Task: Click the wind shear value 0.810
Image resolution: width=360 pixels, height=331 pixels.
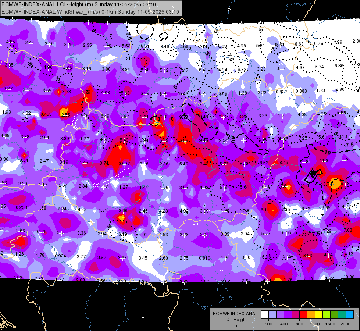Action: tap(204, 258)
